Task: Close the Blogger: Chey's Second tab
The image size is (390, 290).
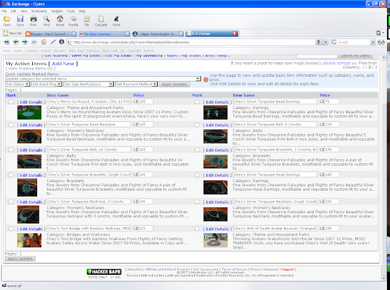Action: coord(74,34)
